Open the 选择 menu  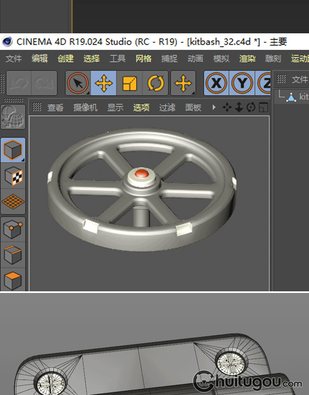(x=91, y=59)
